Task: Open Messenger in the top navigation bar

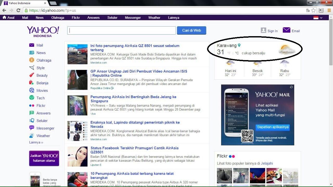Action: 133,18
